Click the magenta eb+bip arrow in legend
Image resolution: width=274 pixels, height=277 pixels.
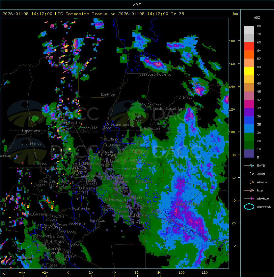(x=249, y=199)
